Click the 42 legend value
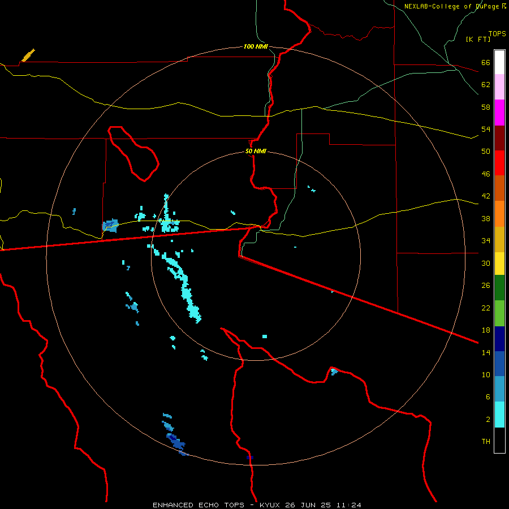Screen dimensions: 509x509 pyautogui.click(x=486, y=196)
